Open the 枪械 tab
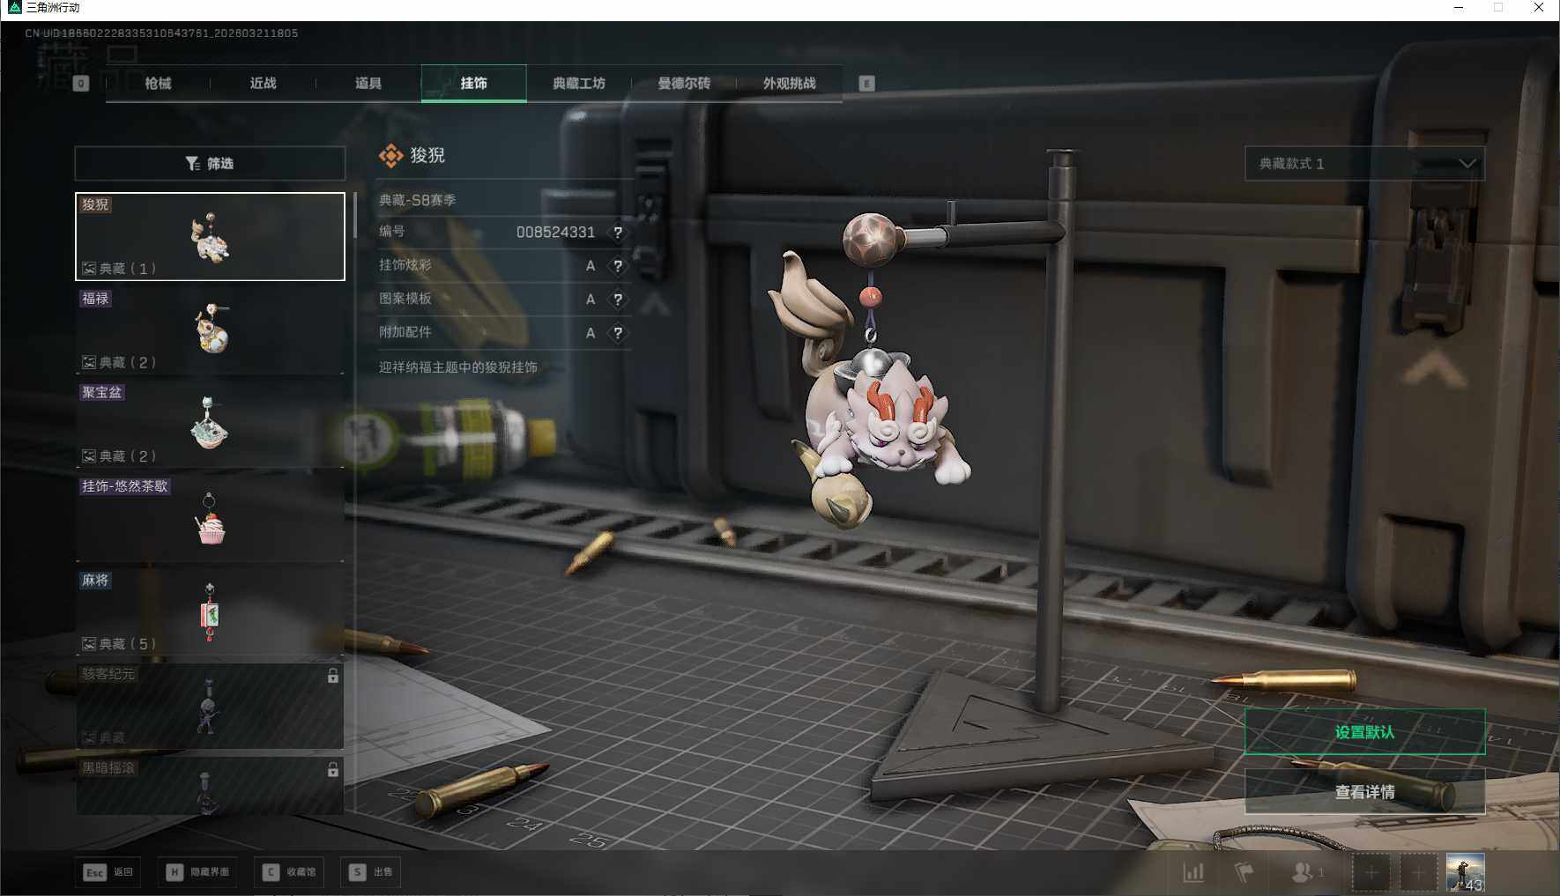The image size is (1560, 896). click(158, 84)
